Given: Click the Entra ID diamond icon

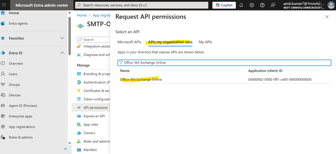Looking at the screenshot, I should click(x=3, y=53).
